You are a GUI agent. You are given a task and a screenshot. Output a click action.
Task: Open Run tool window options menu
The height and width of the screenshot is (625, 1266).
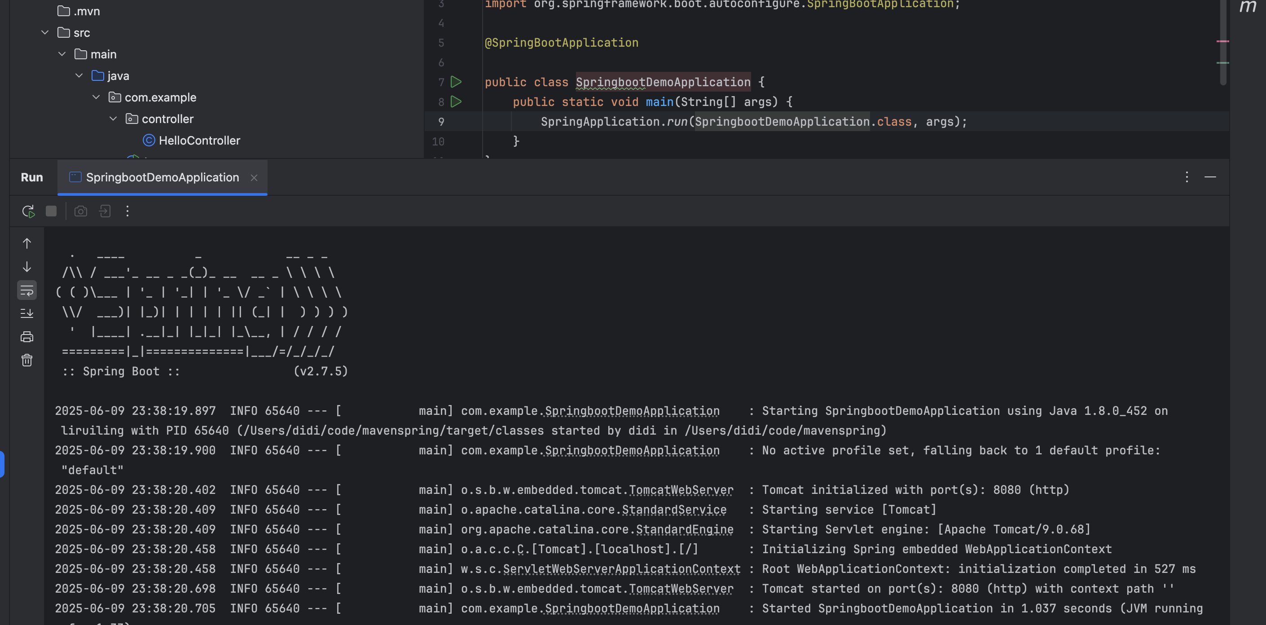[1187, 177]
